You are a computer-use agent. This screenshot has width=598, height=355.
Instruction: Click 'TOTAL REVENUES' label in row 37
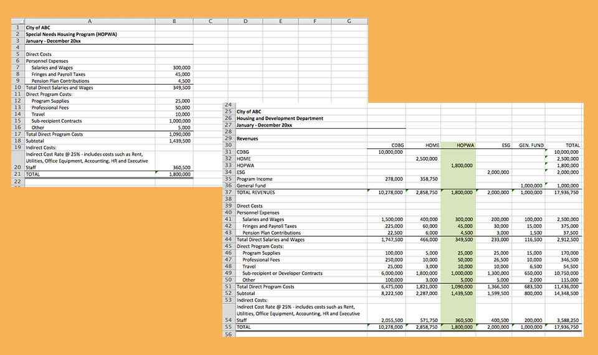point(255,192)
